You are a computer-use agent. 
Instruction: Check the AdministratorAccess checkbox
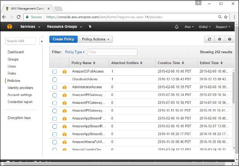[x=55, y=87]
